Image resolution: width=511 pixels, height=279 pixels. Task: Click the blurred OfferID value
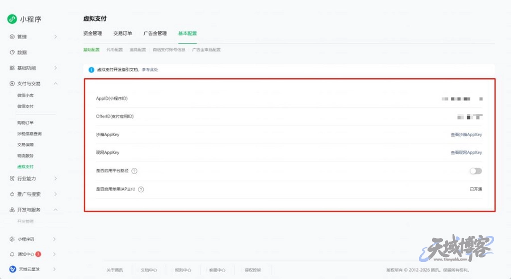pyautogui.click(x=470, y=117)
